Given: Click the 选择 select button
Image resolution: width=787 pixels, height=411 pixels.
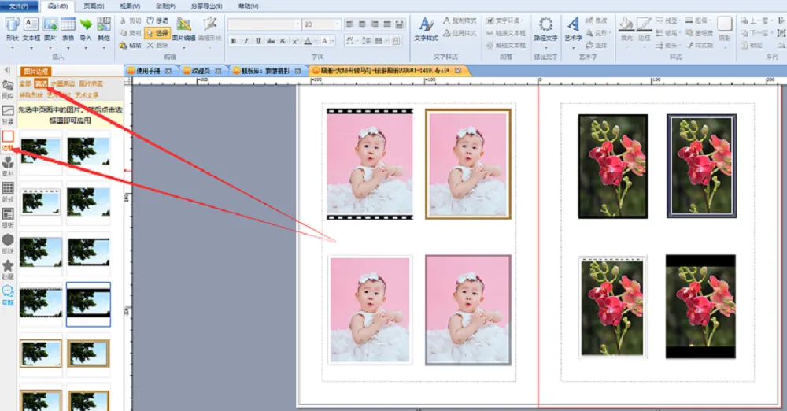Looking at the screenshot, I should pyautogui.click(x=157, y=33).
